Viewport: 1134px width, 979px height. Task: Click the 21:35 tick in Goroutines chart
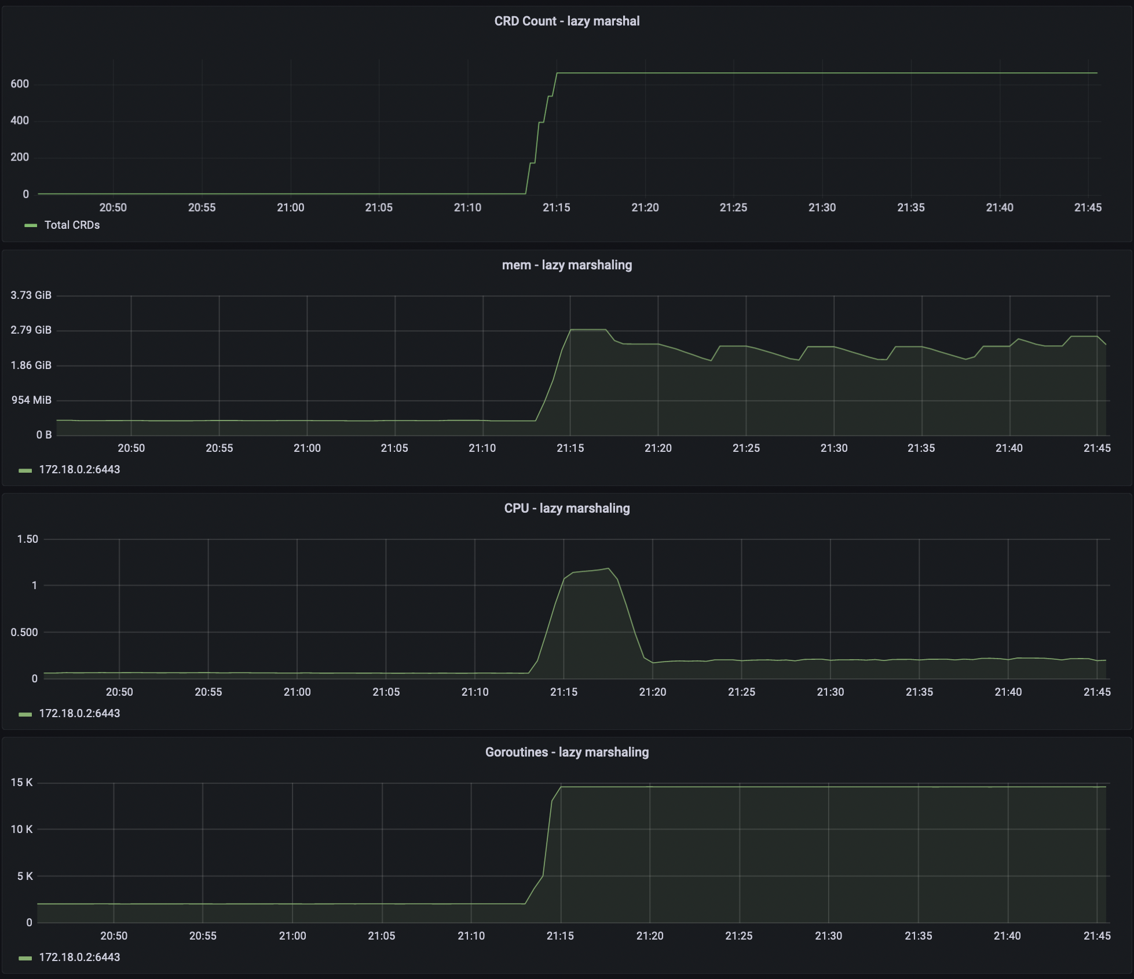919,936
